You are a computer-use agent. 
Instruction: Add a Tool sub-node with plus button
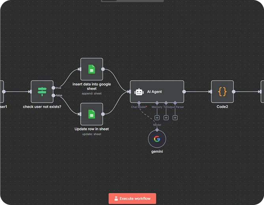pos(166,117)
